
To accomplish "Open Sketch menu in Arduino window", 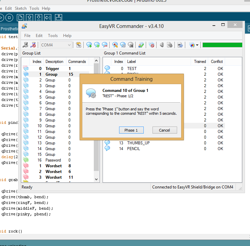I will pos(21,8).
